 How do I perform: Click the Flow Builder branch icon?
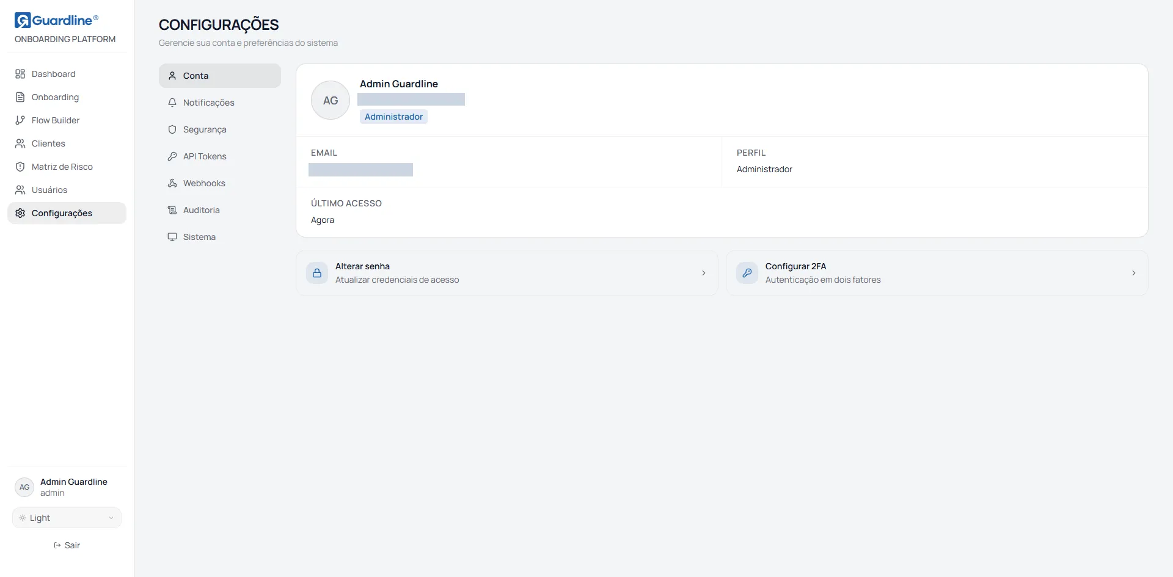click(20, 120)
